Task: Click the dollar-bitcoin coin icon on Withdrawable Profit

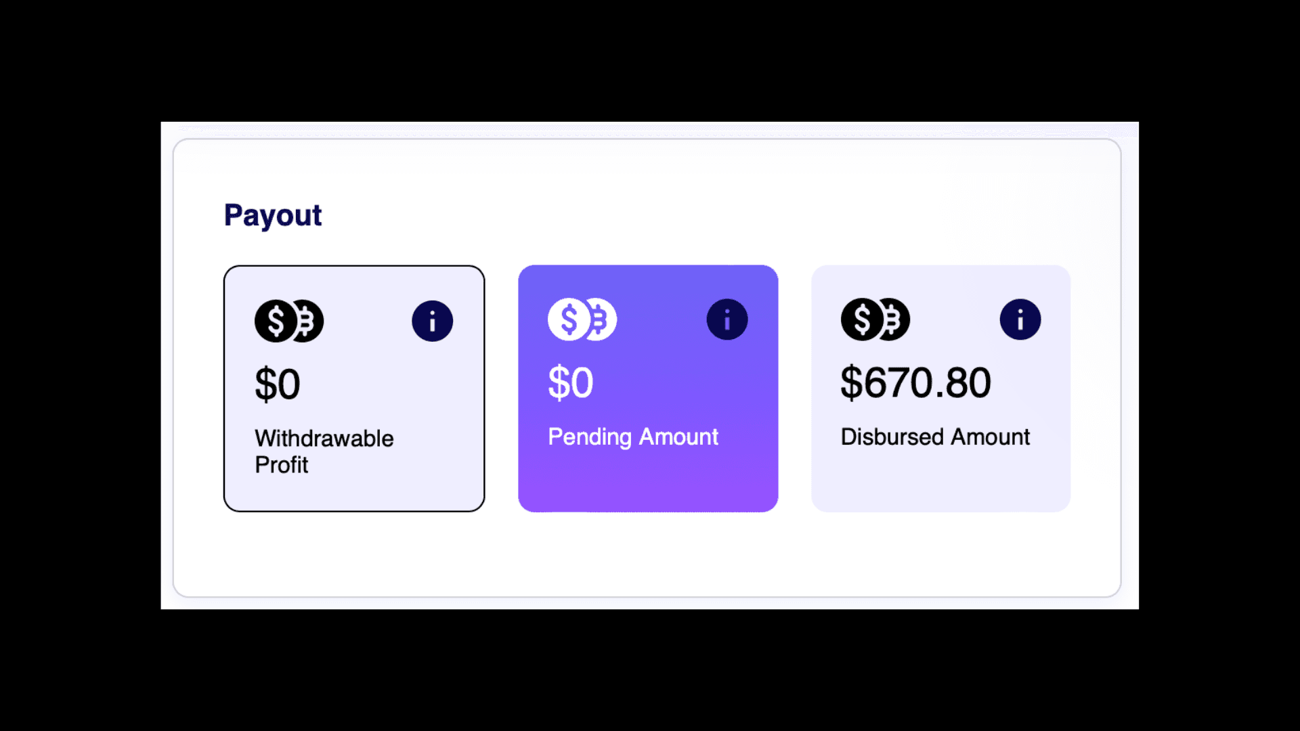Action: pyautogui.click(x=289, y=321)
